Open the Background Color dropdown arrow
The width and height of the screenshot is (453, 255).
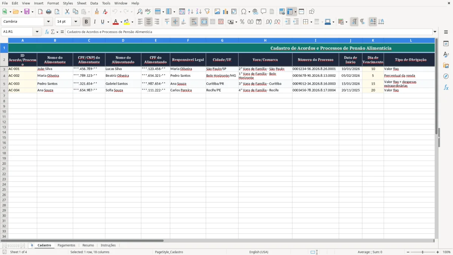tap(133, 22)
